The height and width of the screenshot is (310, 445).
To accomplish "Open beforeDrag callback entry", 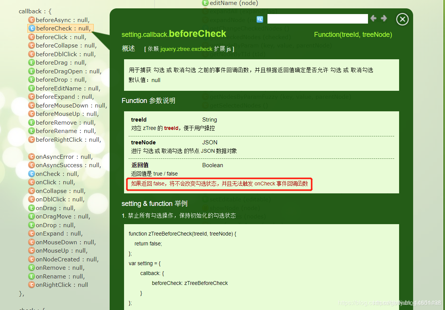I will 57,63.
